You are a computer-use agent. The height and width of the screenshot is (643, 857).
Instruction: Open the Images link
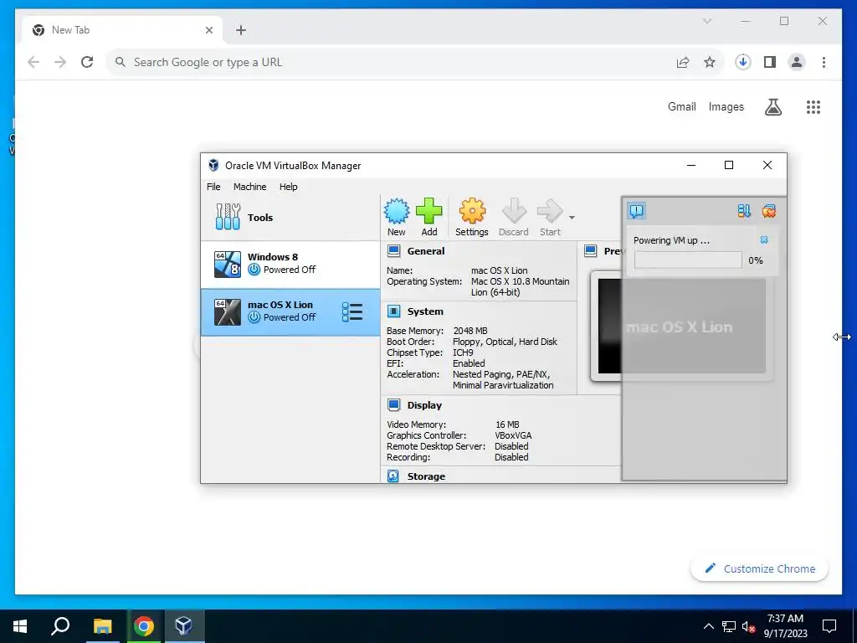(726, 106)
